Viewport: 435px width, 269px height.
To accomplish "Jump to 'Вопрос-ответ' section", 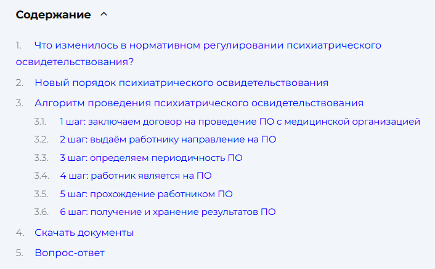I will [x=70, y=252].
